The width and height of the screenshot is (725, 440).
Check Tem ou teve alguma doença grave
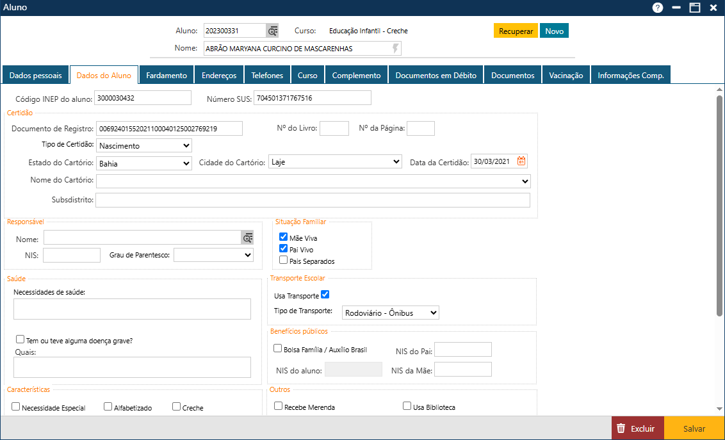pyautogui.click(x=20, y=339)
